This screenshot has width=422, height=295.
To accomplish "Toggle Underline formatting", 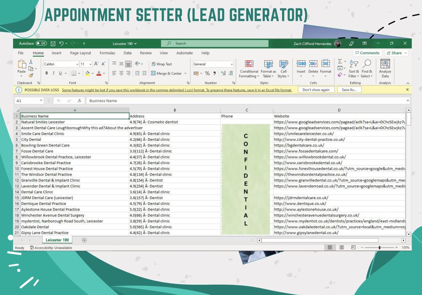I will pyautogui.click(x=60, y=73).
